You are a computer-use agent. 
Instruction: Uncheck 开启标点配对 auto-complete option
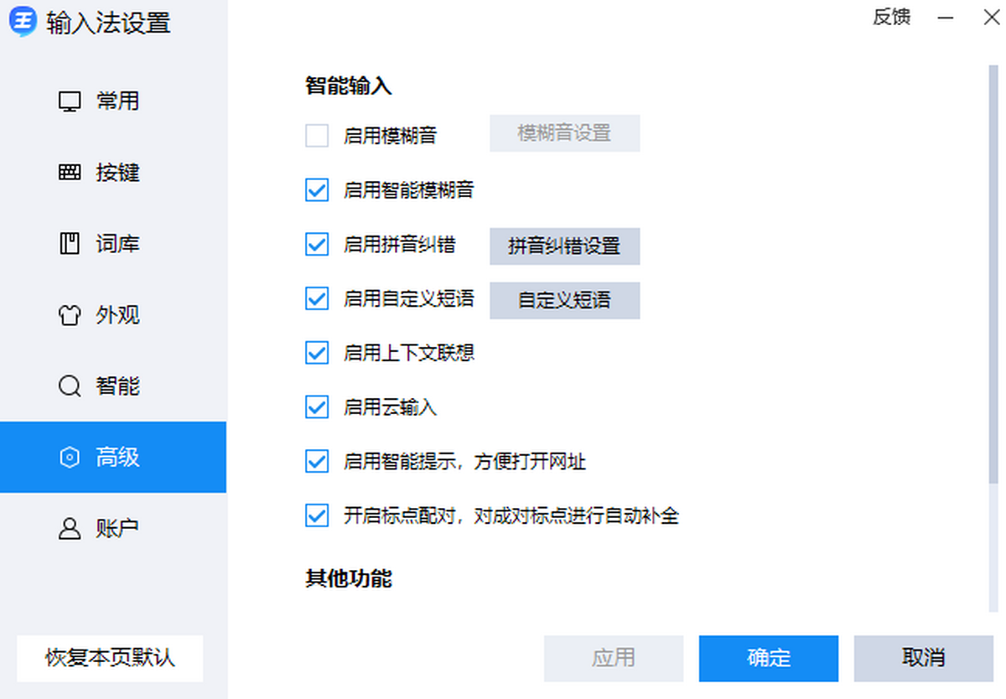pyautogui.click(x=317, y=515)
